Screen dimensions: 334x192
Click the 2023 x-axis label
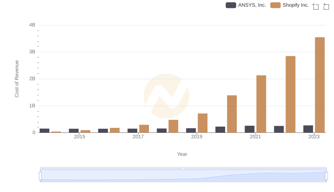314,137
